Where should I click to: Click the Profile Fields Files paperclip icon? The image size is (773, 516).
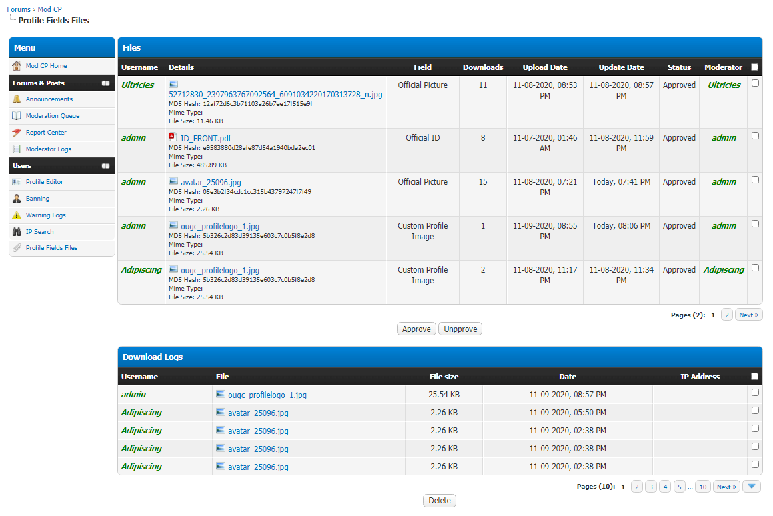coord(17,248)
